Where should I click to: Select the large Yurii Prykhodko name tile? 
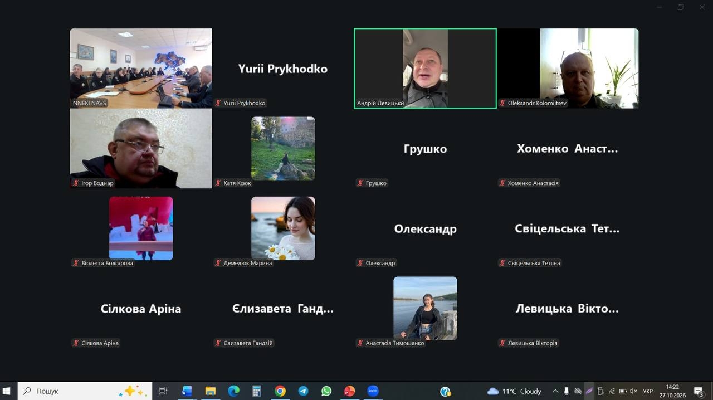tap(283, 69)
